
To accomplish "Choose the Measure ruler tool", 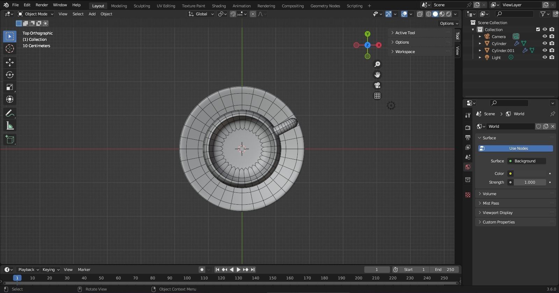I will [10, 126].
